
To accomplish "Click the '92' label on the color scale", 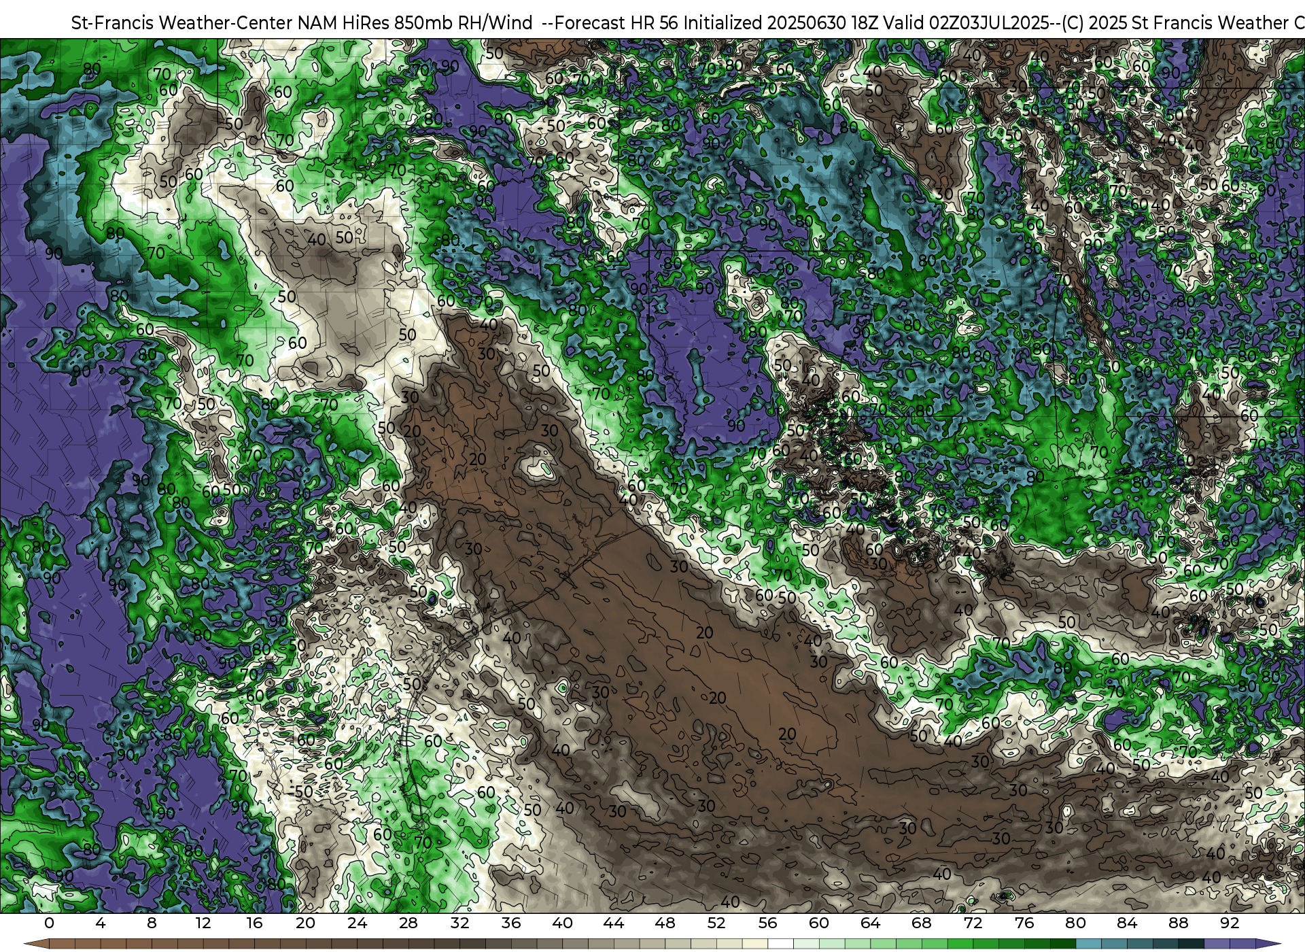I will coord(1230,923).
